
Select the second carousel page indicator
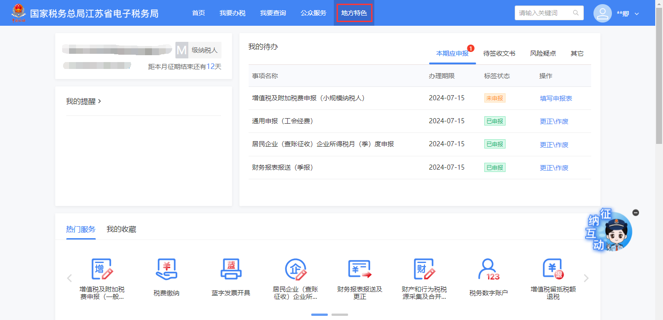pyautogui.click(x=340, y=314)
